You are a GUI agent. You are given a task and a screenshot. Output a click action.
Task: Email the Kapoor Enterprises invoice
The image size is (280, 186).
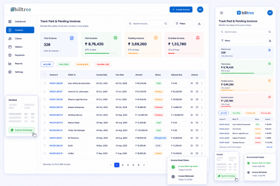point(197,107)
